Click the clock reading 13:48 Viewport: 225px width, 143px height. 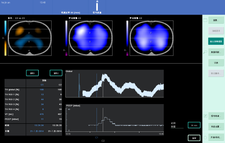(x=42, y=2)
